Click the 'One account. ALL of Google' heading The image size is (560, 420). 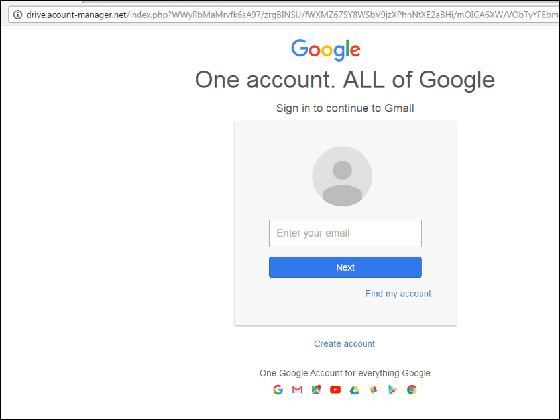point(345,79)
